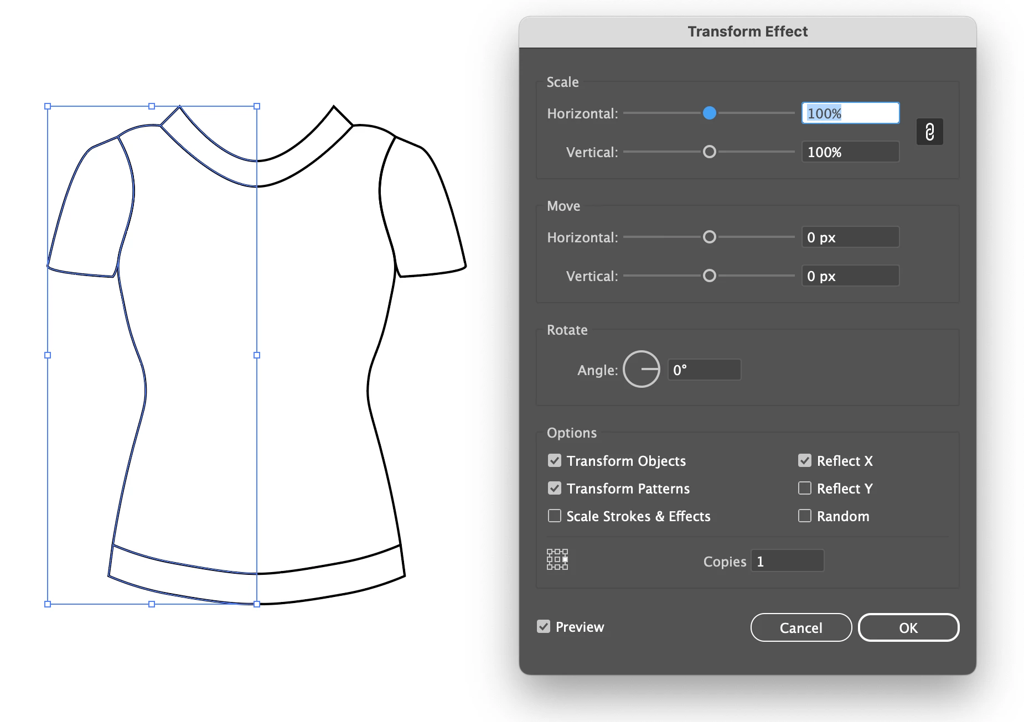Click the Scale Horizontal 100% field
The width and height of the screenshot is (1024, 722).
850,113
